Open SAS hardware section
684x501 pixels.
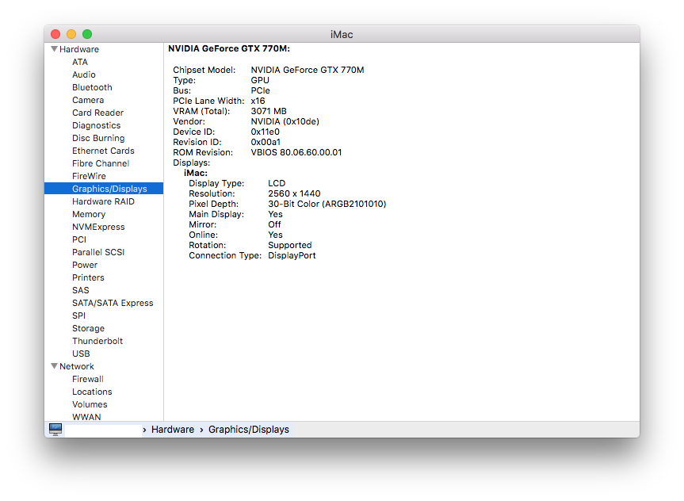point(80,290)
